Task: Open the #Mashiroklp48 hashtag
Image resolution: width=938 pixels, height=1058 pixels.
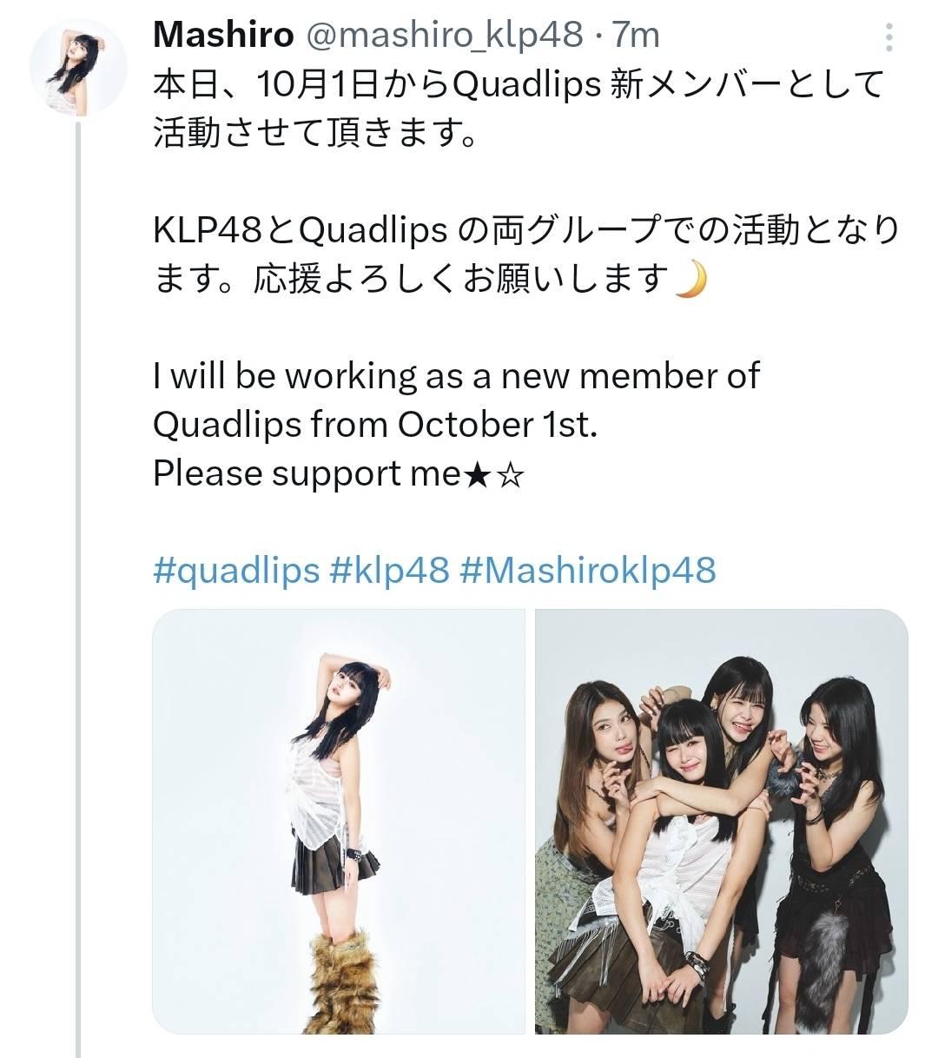Action: coord(587,571)
